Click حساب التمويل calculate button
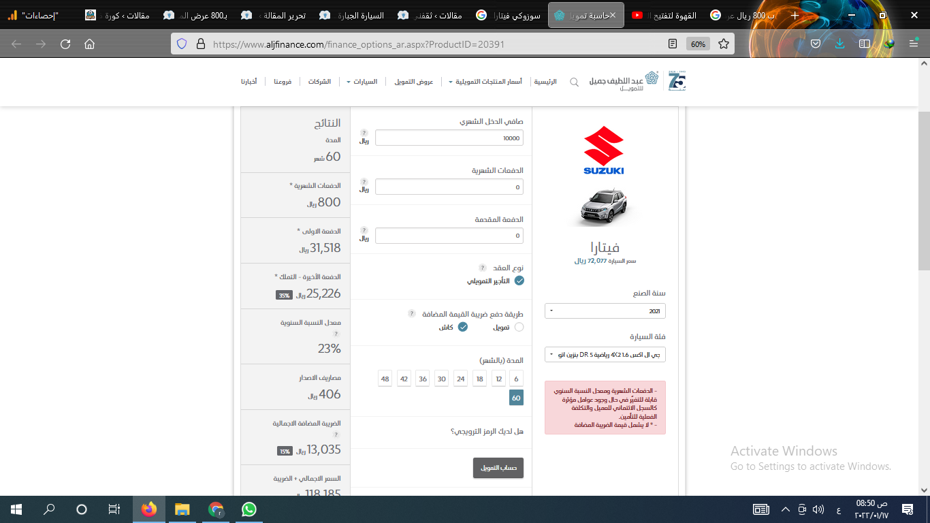 (x=498, y=468)
